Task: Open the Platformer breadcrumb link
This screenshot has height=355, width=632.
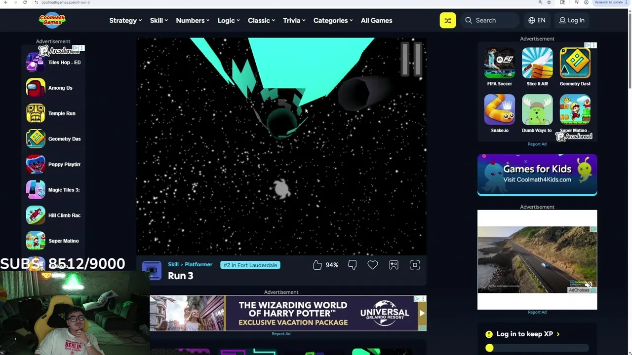Action: [x=197, y=265]
